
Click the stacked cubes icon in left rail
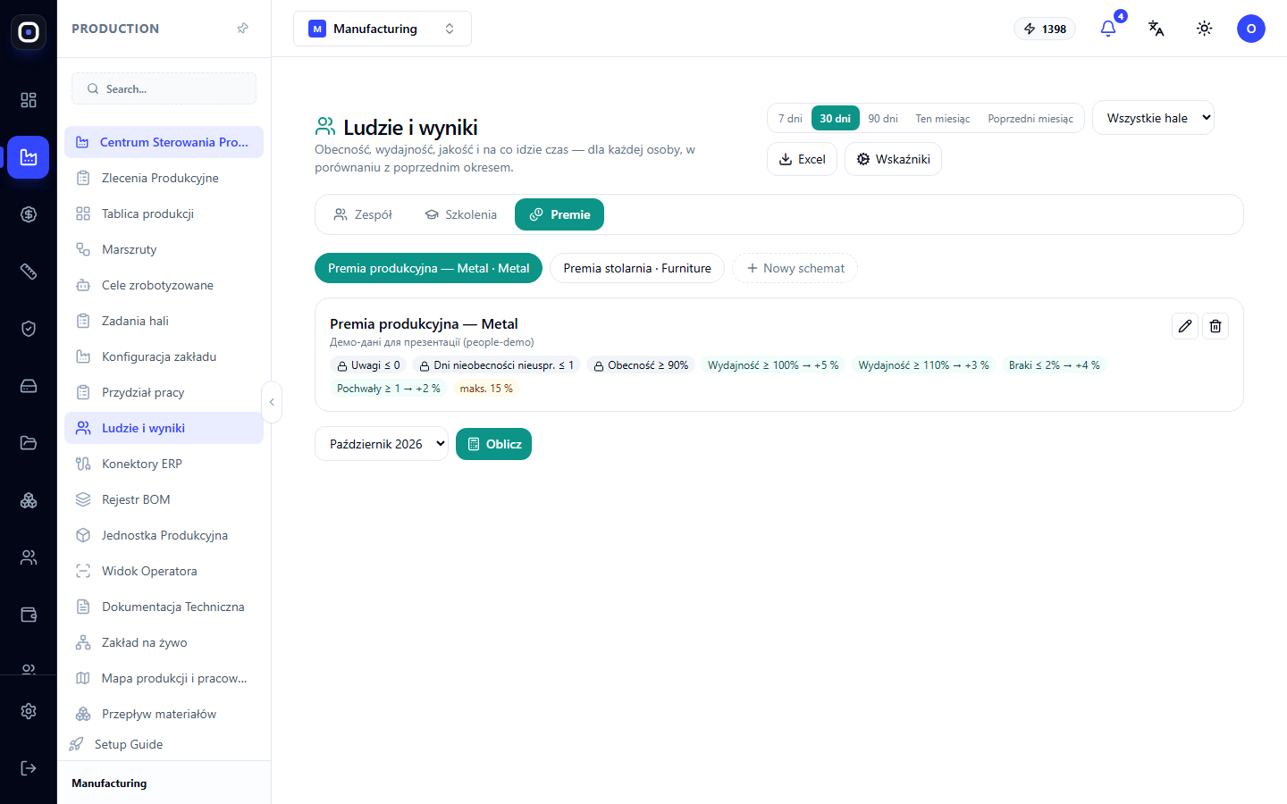[x=29, y=500]
